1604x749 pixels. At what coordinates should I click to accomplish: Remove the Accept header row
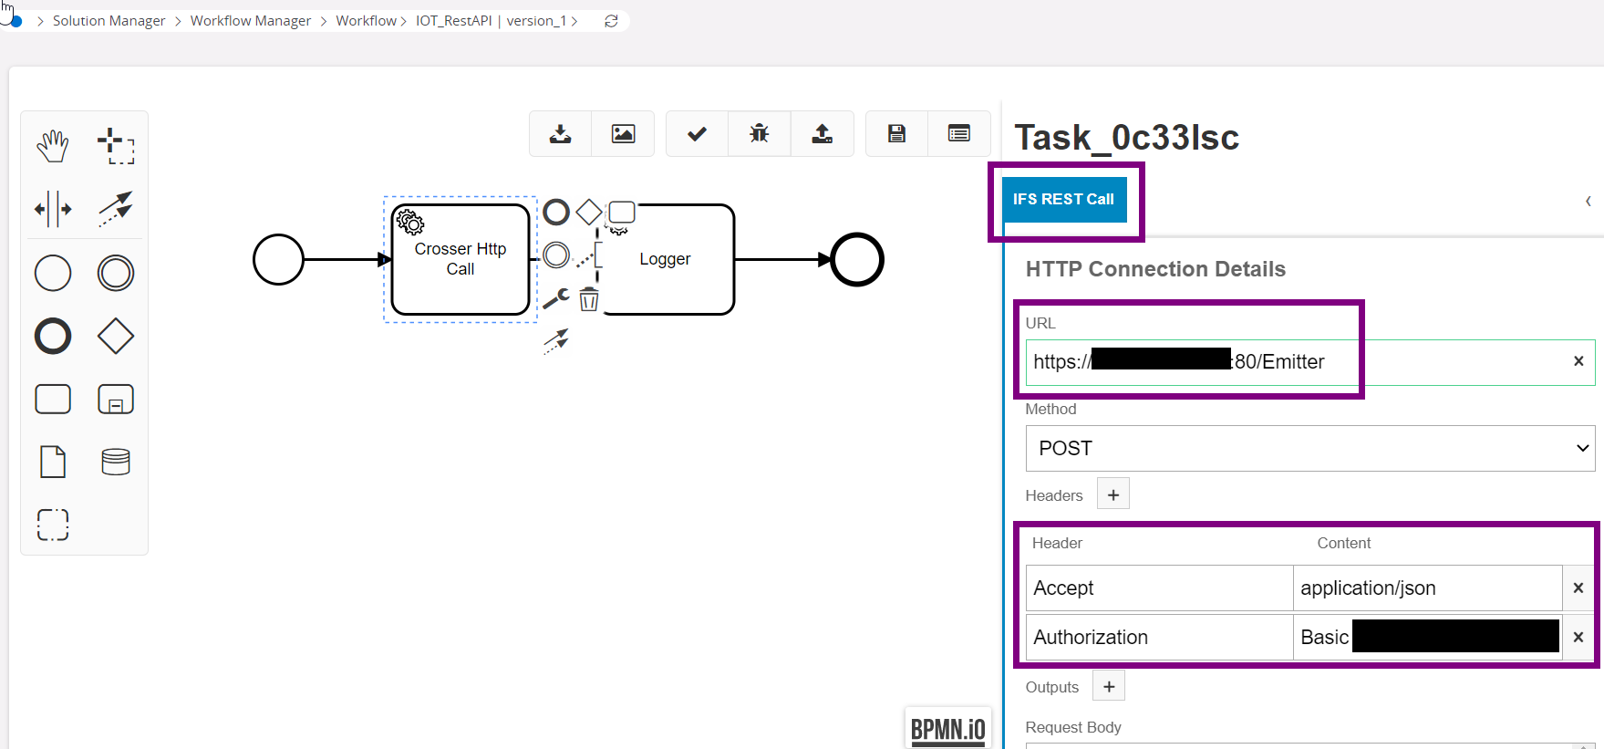(1578, 588)
